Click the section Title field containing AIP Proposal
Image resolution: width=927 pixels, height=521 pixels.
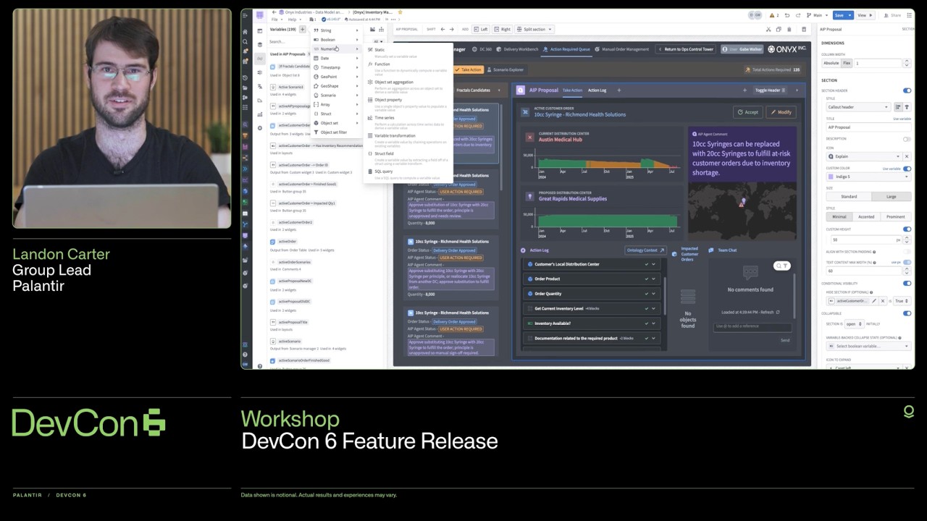868,127
